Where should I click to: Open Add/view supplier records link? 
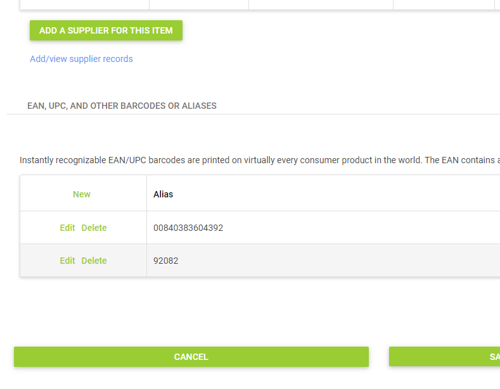(81, 59)
